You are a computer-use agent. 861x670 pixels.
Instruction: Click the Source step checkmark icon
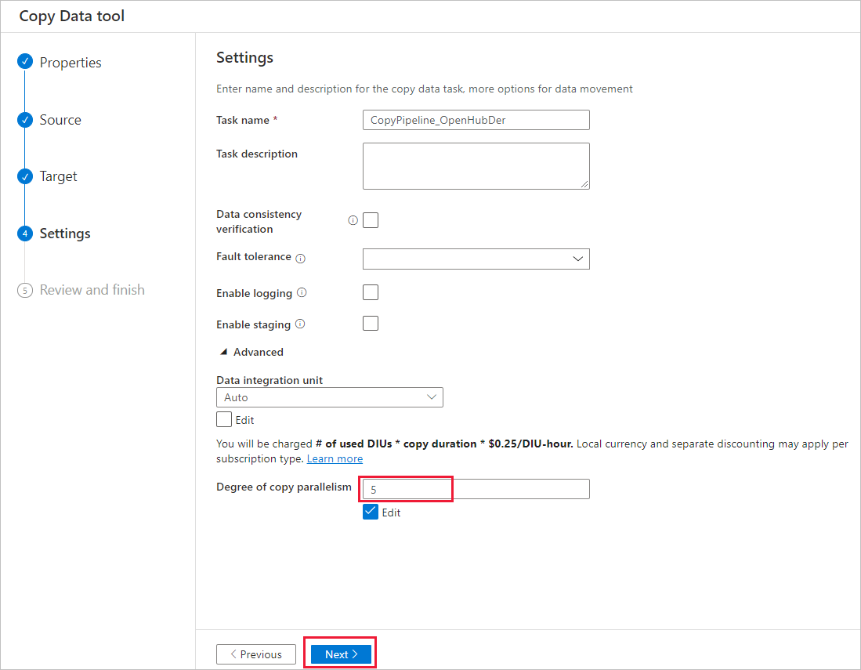24,119
